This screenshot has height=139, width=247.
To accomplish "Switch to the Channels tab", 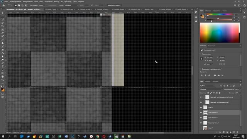I will click(x=208, y=81).
